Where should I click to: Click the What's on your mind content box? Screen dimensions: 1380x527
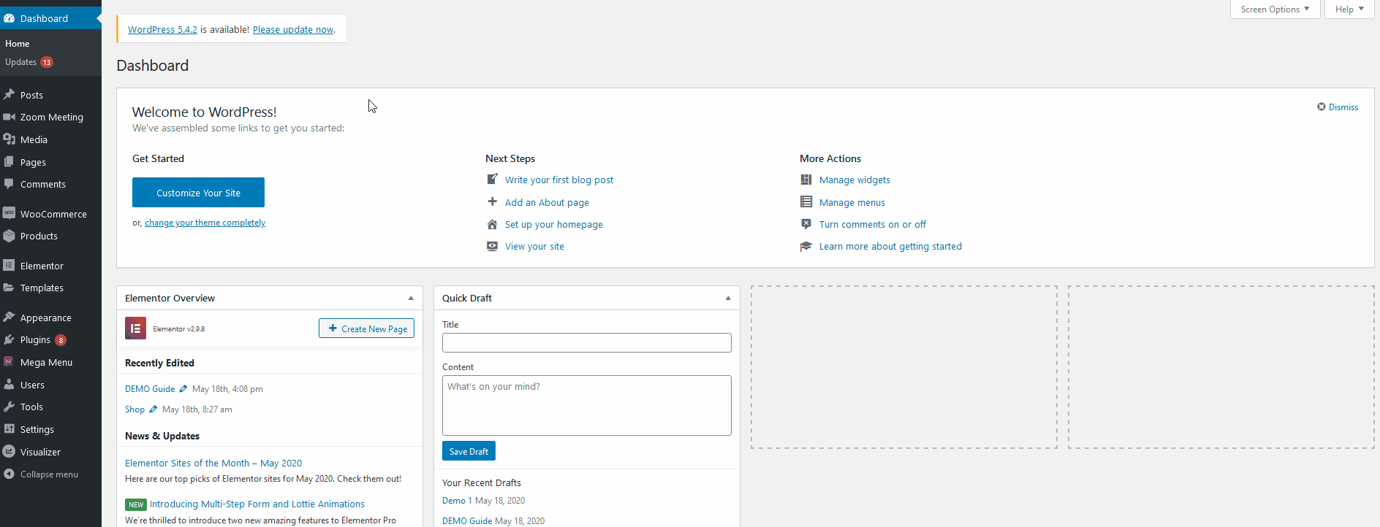point(586,405)
